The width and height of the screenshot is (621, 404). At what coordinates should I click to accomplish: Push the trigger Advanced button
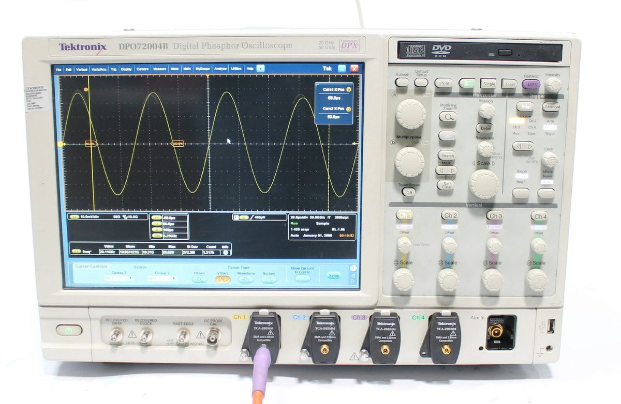(x=551, y=107)
